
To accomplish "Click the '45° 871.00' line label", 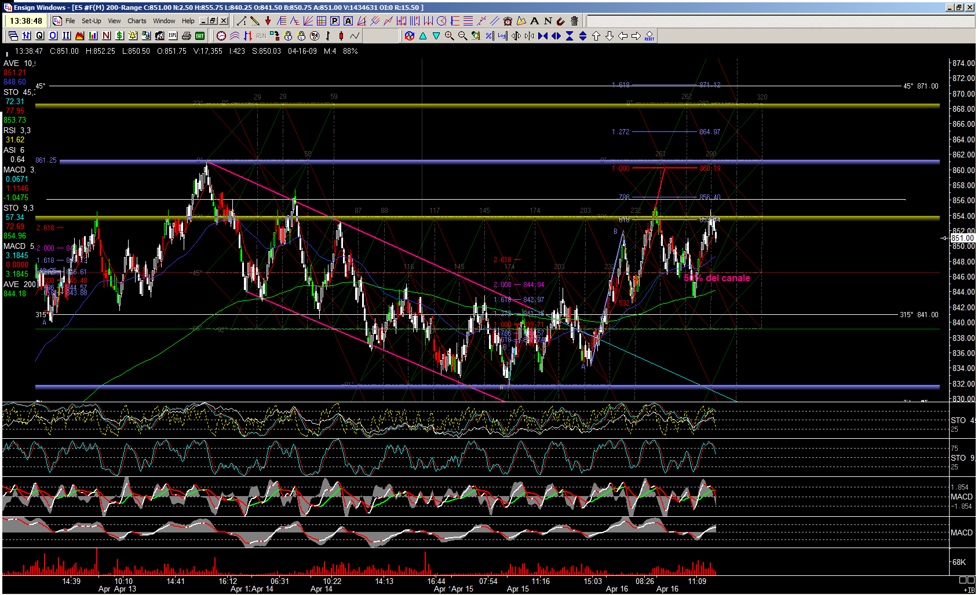I will pyautogui.click(x=921, y=86).
